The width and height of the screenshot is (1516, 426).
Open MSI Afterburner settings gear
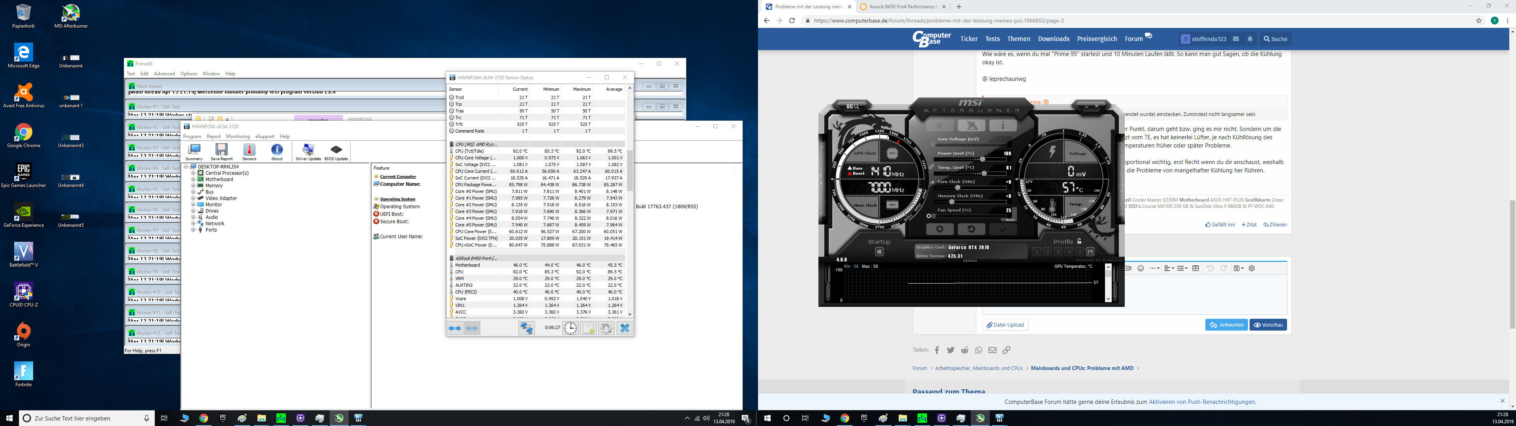click(x=940, y=229)
